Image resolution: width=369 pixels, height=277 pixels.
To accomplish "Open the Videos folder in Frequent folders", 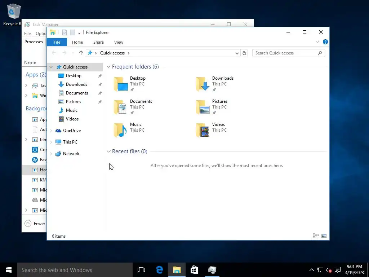I will pyautogui.click(x=211, y=130).
